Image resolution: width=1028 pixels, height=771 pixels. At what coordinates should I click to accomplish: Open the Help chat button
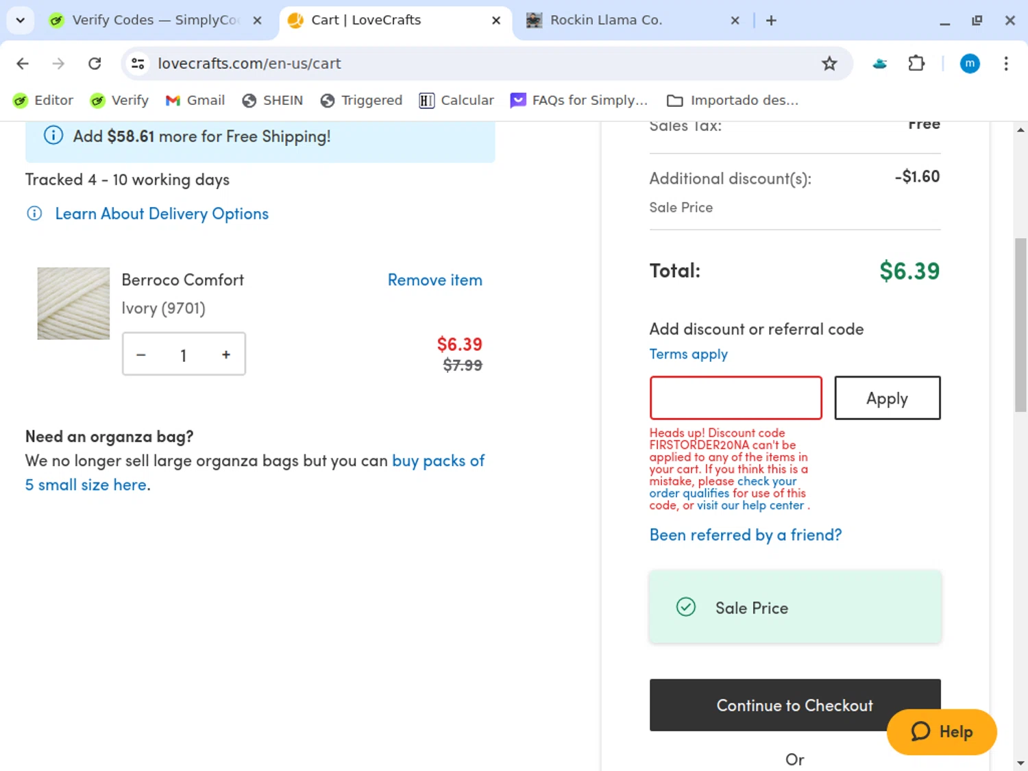(942, 732)
